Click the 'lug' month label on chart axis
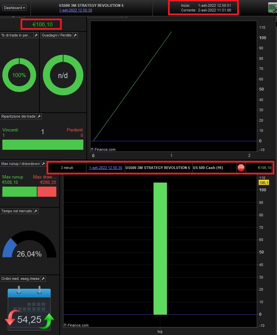The height and width of the screenshot is (335, 277). tap(160, 331)
